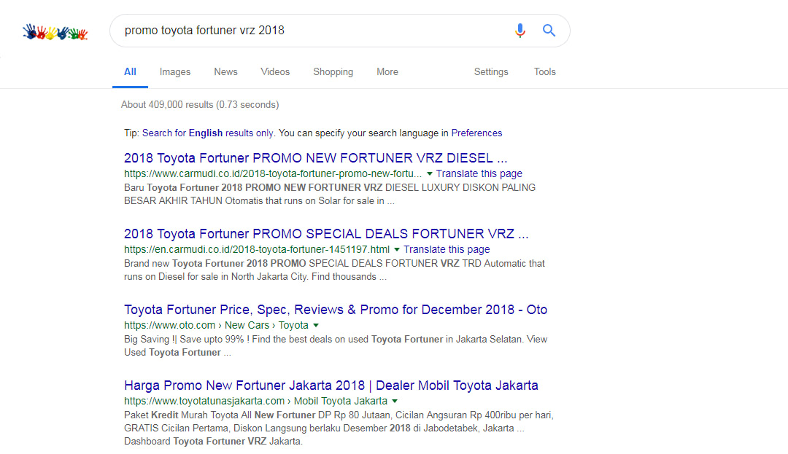Click snippet text 'Big Saving !| Save upto 99%'
788x454 pixels.
(x=184, y=339)
